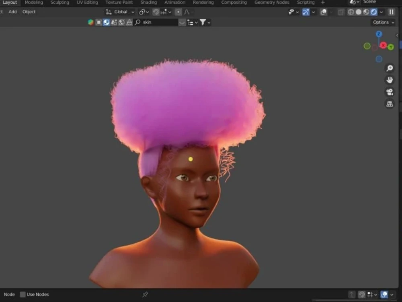
Task: Switch to the Modeling workspace tab
Action: click(x=34, y=2)
